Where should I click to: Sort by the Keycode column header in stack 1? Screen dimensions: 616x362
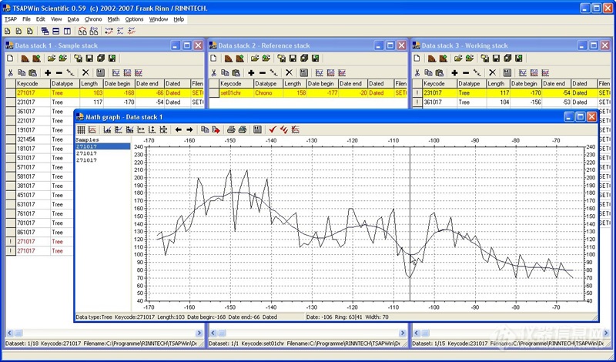[32, 83]
